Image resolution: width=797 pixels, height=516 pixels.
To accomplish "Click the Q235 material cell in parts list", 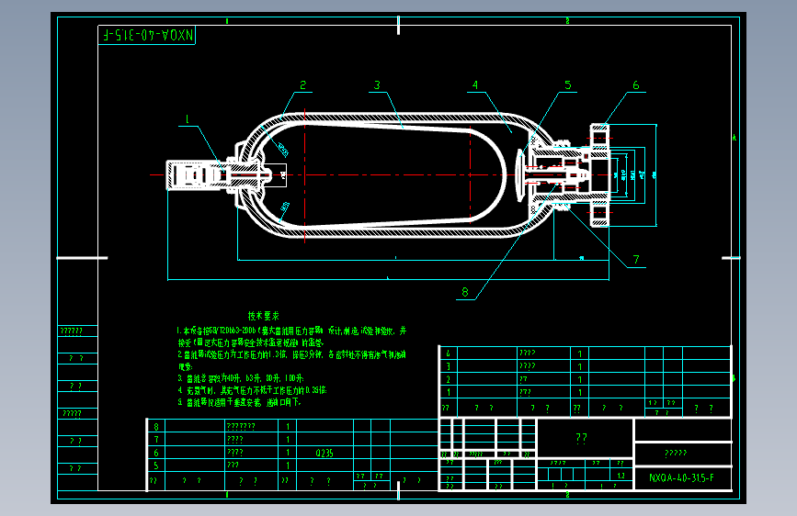I will pos(324,453).
